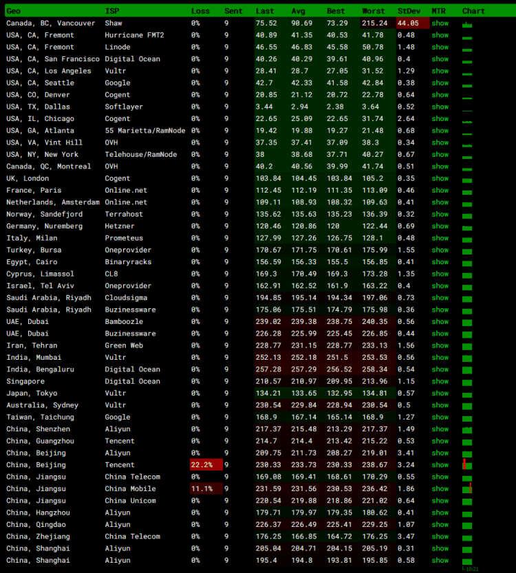Image resolution: width=516 pixels, height=573 pixels.
Task: Click 'China Unicom' ISP cell
Action: [x=130, y=501]
